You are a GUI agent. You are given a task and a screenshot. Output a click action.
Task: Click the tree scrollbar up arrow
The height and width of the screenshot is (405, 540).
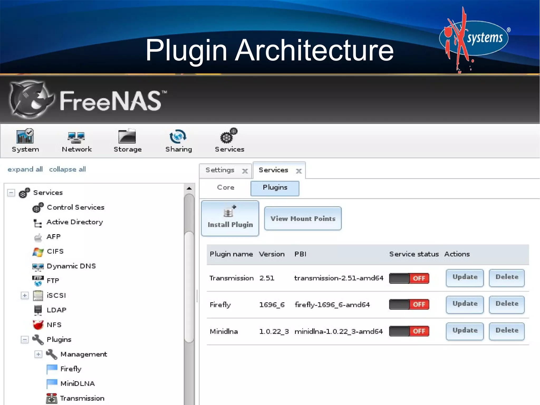pyautogui.click(x=189, y=188)
